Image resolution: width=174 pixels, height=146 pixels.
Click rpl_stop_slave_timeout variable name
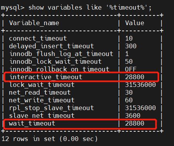(x=51, y=108)
